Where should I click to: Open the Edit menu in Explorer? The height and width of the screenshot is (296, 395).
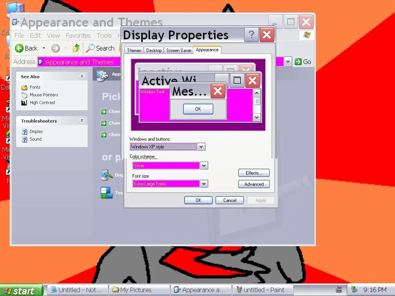(35, 35)
